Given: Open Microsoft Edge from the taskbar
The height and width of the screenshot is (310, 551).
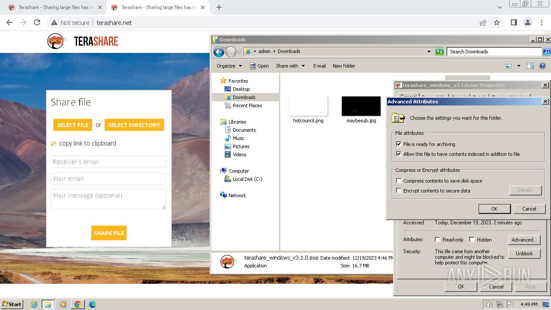Looking at the screenshot, I should (x=93, y=304).
